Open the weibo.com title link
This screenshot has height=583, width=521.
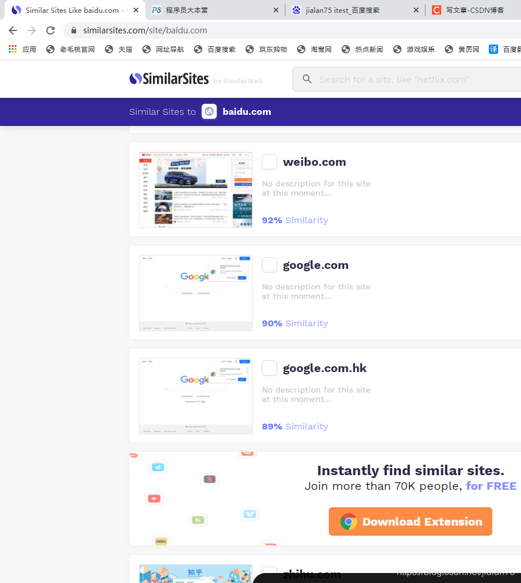[x=314, y=162]
